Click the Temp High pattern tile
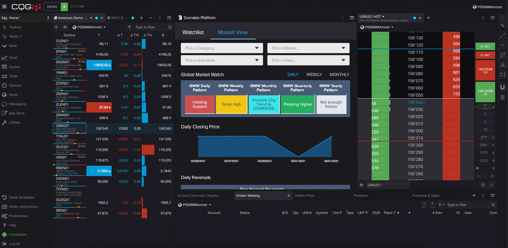The height and width of the screenshot is (248, 508). [x=231, y=104]
